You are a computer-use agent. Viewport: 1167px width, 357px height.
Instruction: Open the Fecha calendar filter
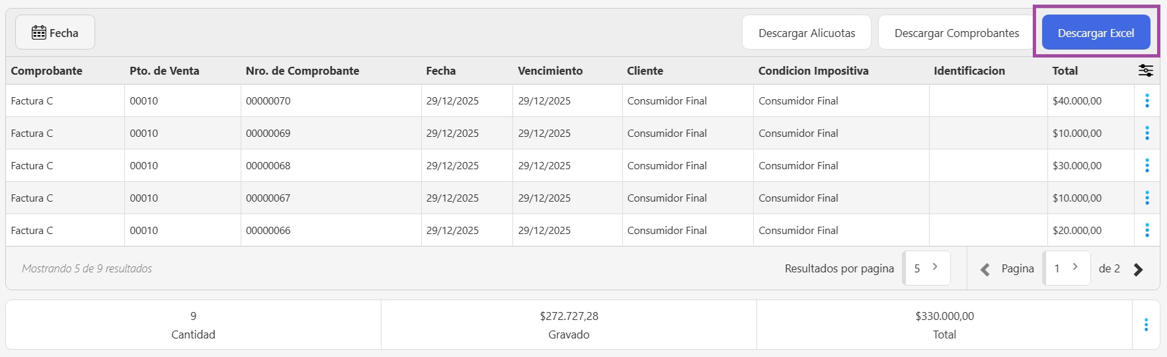coord(55,33)
